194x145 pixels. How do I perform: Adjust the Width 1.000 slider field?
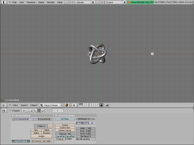coord(86,128)
